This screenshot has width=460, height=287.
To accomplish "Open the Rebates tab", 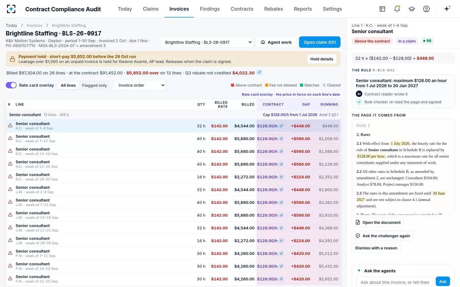I will coord(273,9).
